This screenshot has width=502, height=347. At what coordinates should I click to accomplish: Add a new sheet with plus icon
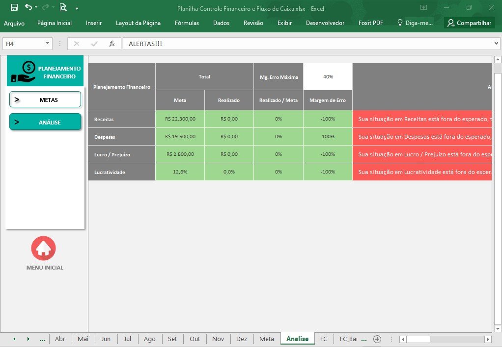[x=377, y=339]
